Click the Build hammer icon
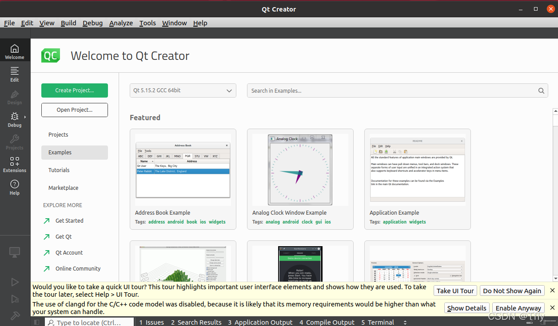This screenshot has width=558, height=326. [15, 316]
